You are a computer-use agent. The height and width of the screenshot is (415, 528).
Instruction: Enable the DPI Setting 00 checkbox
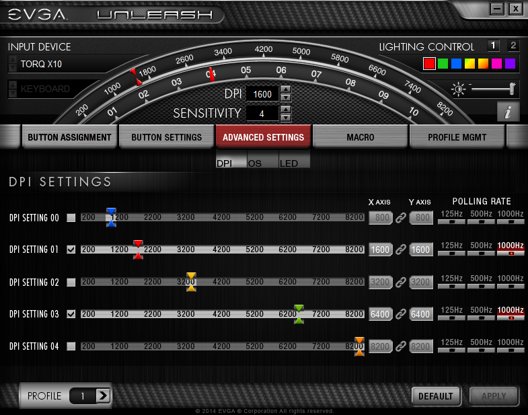[71, 218]
